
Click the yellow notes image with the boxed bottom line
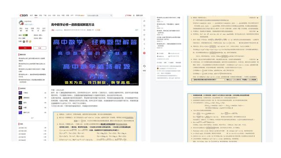click(224, 50)
